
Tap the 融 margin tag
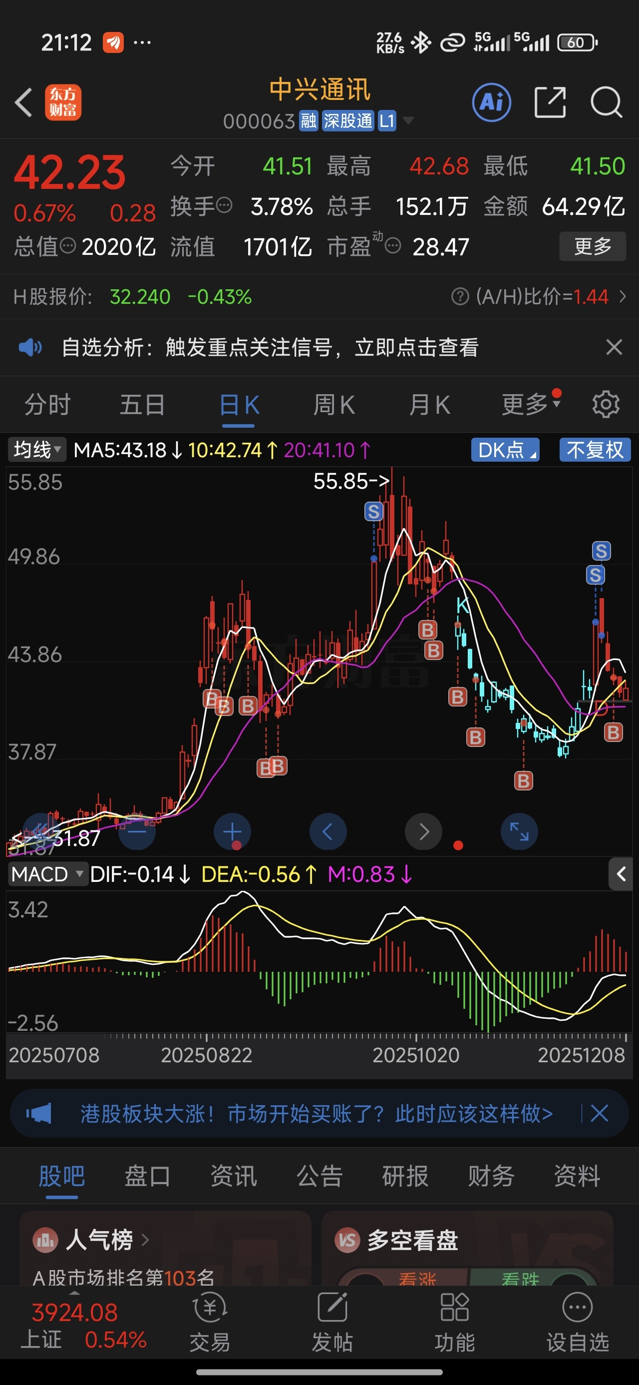point(309,121)
